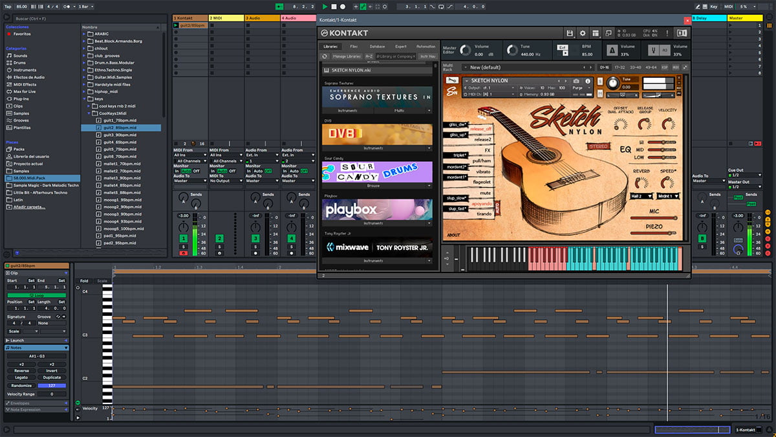776x437 pixels.
Task: Toggle the Key map mode button
Action: pos(714,6)
